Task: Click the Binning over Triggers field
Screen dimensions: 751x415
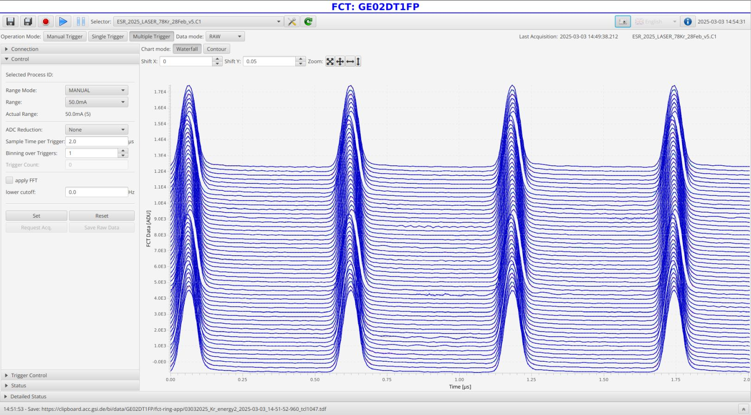Action: [x=91, y=153]
